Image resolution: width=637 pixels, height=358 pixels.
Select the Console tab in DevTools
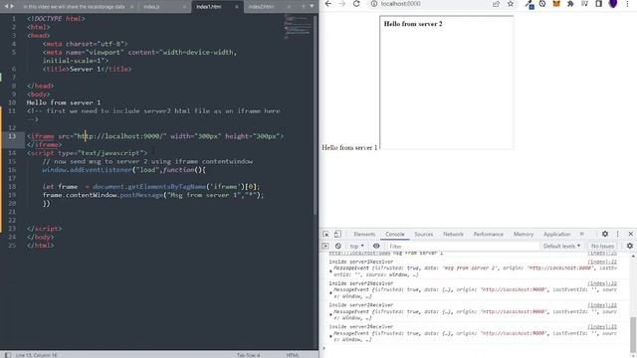click(x=394, y=235)
